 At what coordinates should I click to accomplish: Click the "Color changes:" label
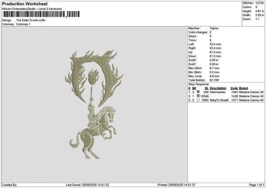(198, 32)
